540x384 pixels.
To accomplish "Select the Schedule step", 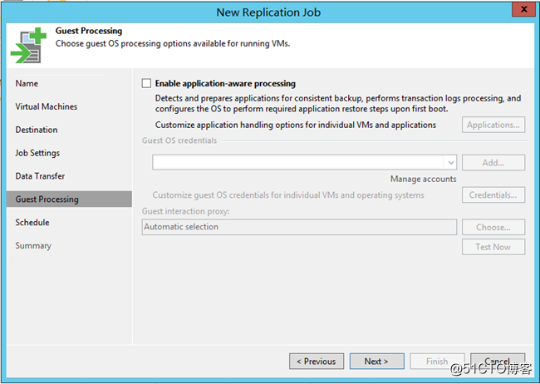I will click(x=32, y=222).
